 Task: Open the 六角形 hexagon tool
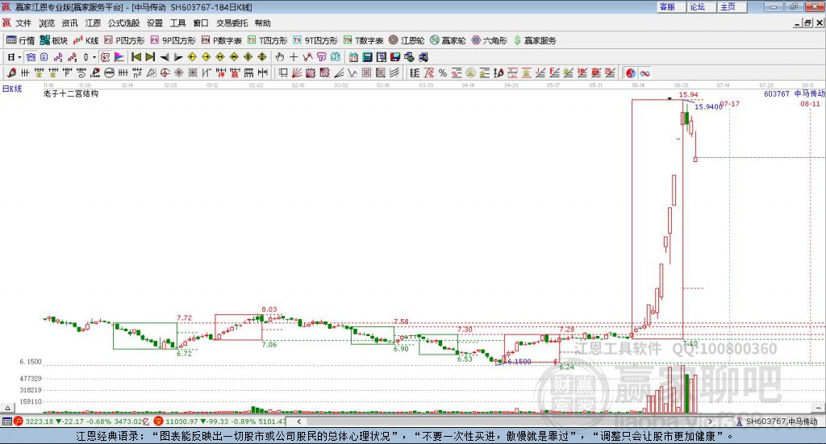[490, 40]
